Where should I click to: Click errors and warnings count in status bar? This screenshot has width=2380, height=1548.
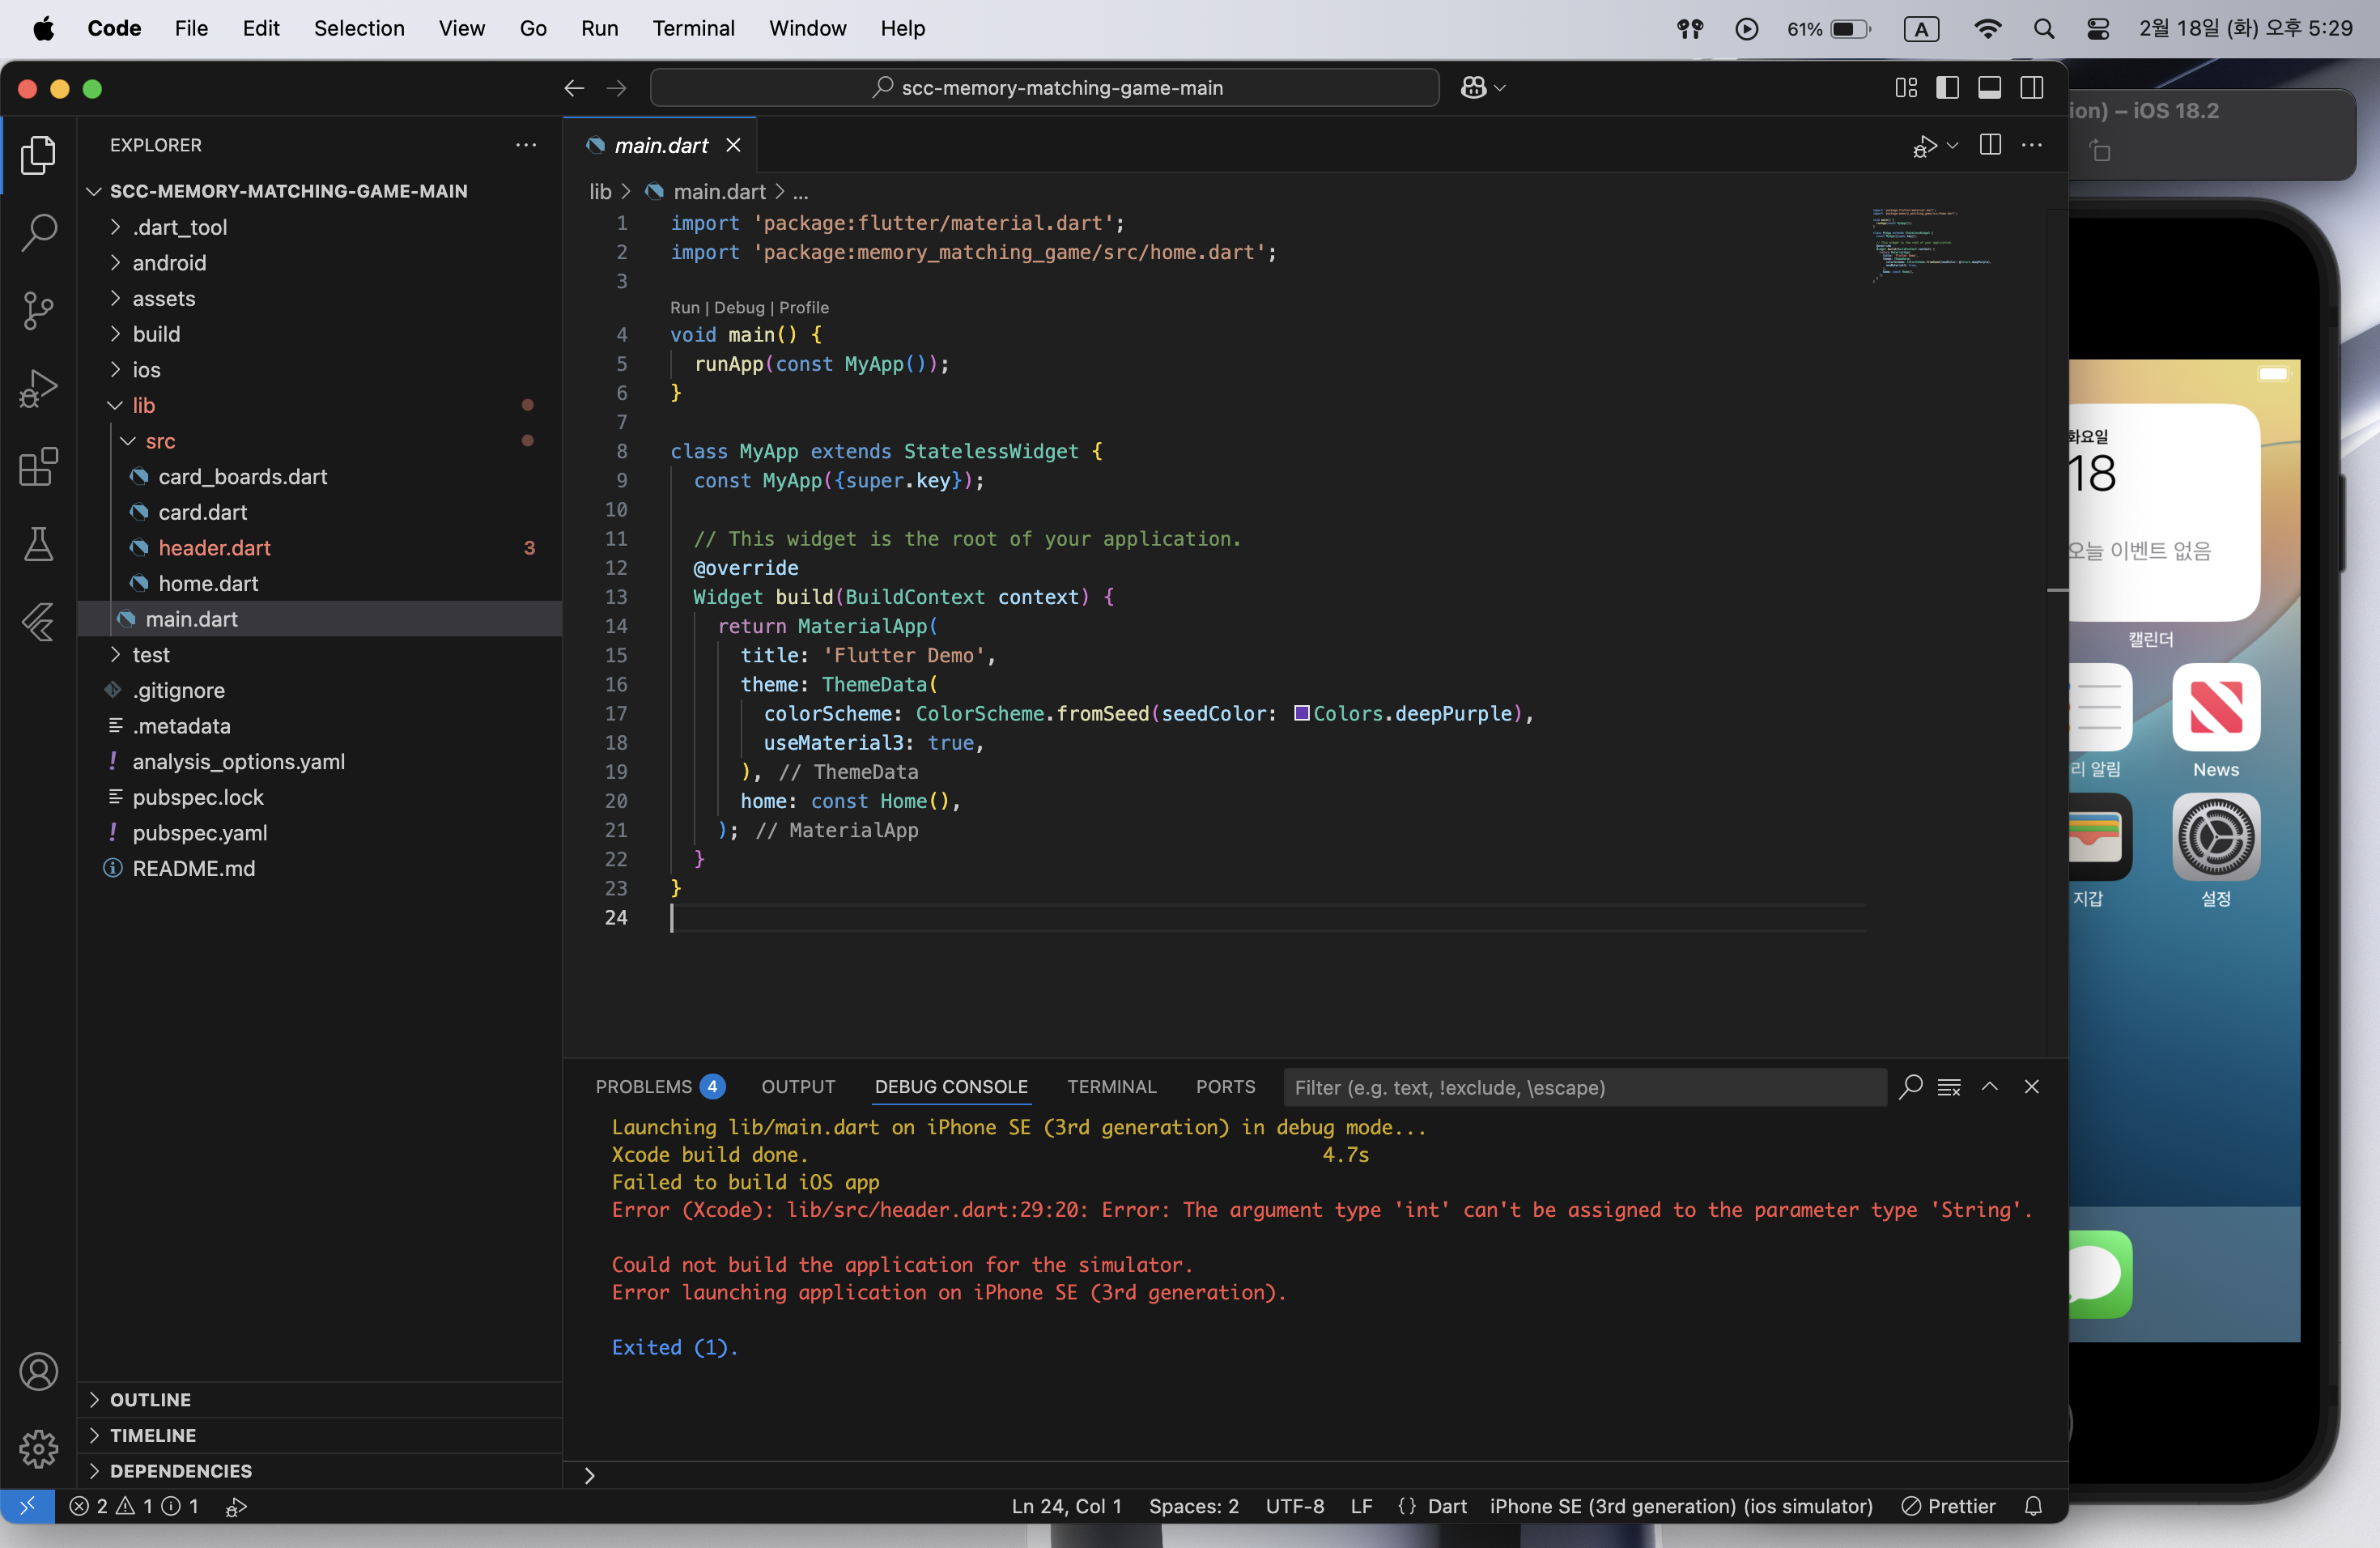134,1506
